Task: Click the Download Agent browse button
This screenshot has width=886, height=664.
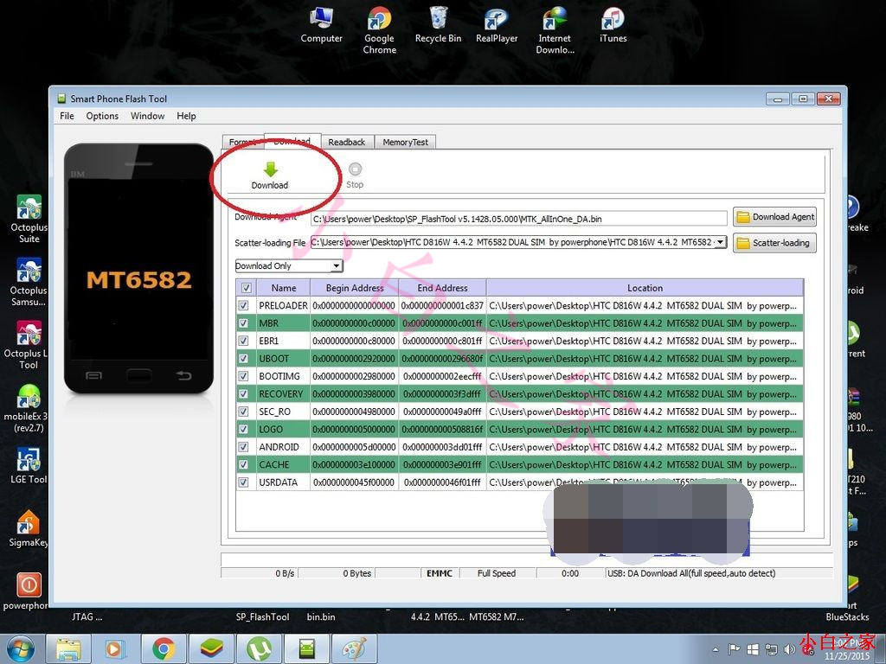Action: pyautogui.click(x=774, y=217)
